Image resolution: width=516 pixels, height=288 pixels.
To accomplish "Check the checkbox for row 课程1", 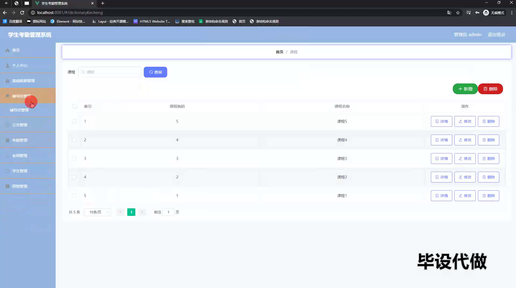I will tap(74, 196).
